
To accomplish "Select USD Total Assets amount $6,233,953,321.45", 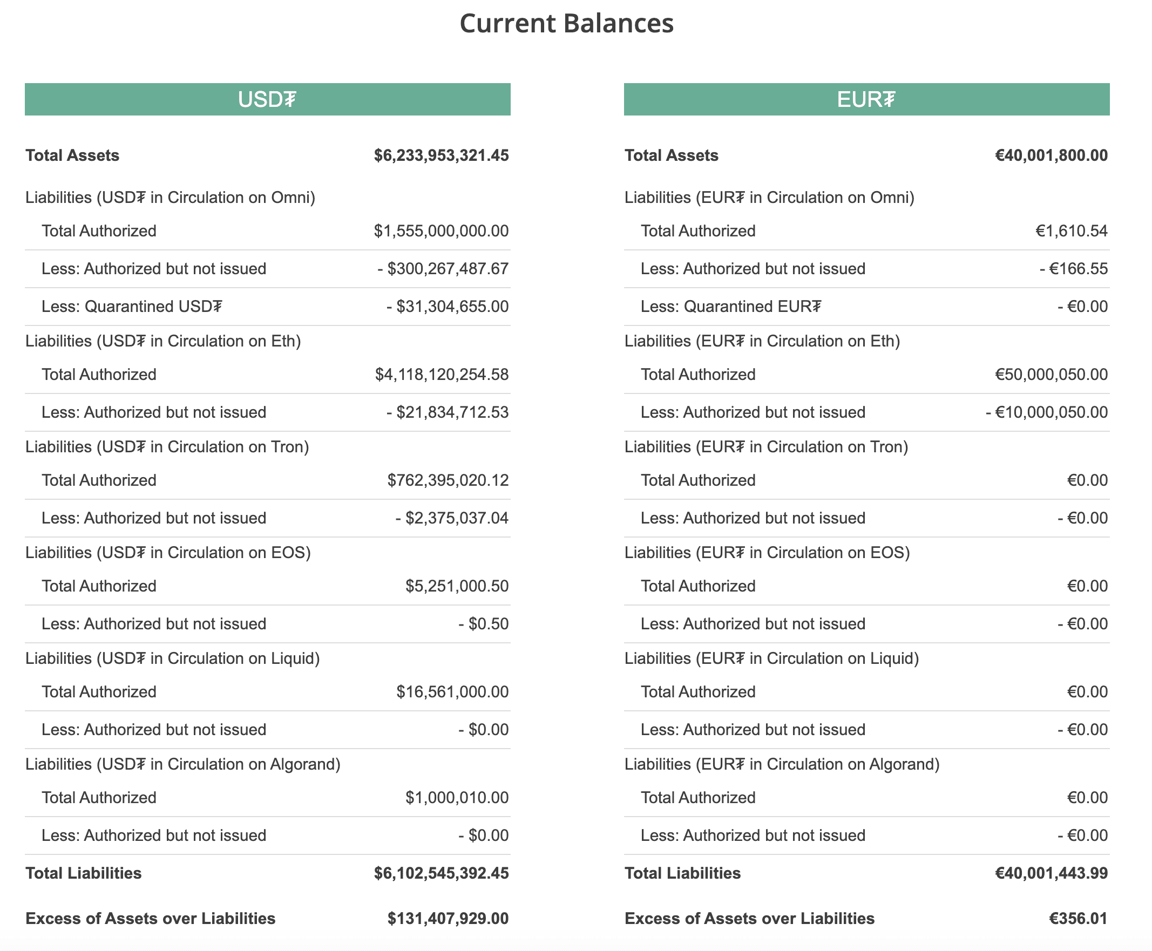I will click(442, 155).
